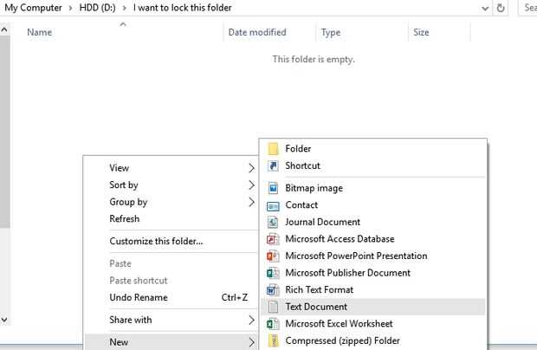This screenshot has height=350, width=537.
Task: Click Customize this folder option
Action: [x=156, y=241]
